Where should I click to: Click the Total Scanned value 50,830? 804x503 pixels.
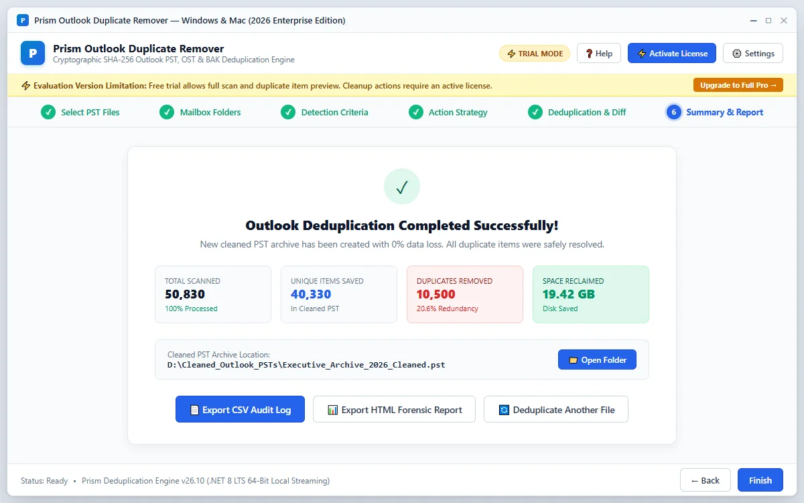(185, 294)
